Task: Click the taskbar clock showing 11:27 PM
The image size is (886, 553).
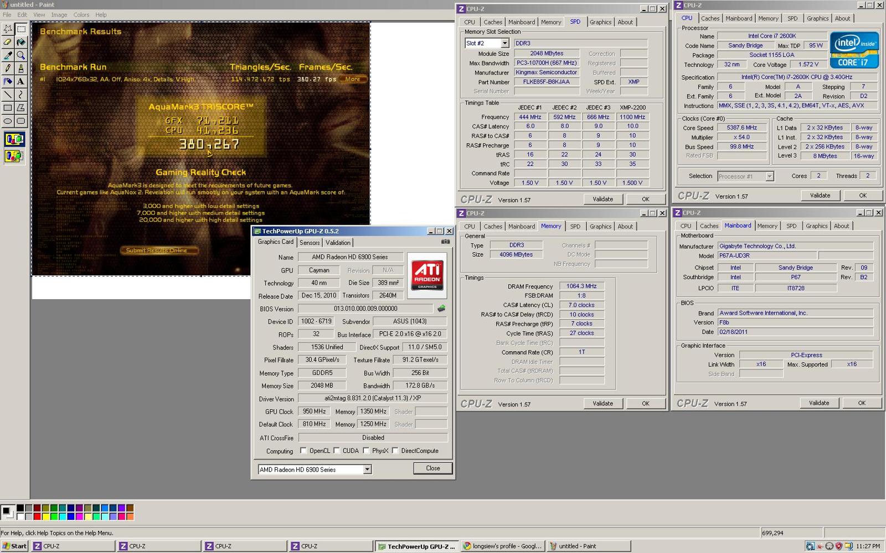Action: coord(868,546)
